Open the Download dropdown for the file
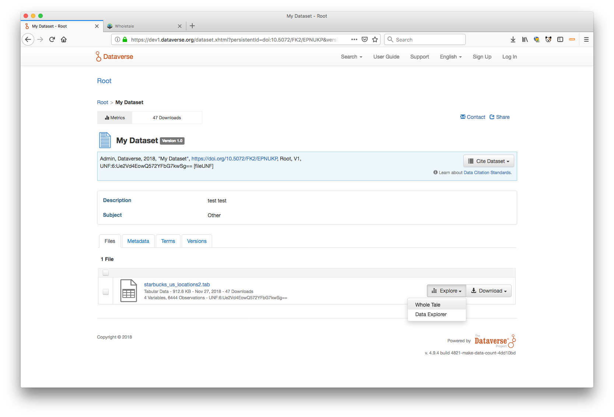Image resolution: width=614 pixels, height=417 pixels. tap(489, 291)
